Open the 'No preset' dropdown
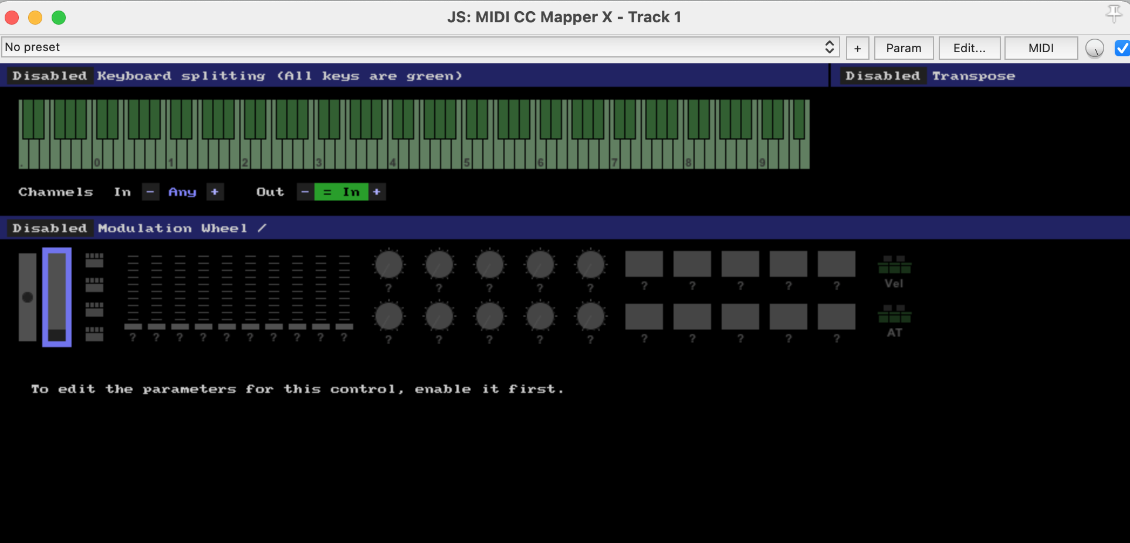Screen dimensions: 1130x543 click(420, 47)
